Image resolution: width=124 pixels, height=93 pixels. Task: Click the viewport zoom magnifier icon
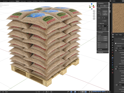point(94,11)
